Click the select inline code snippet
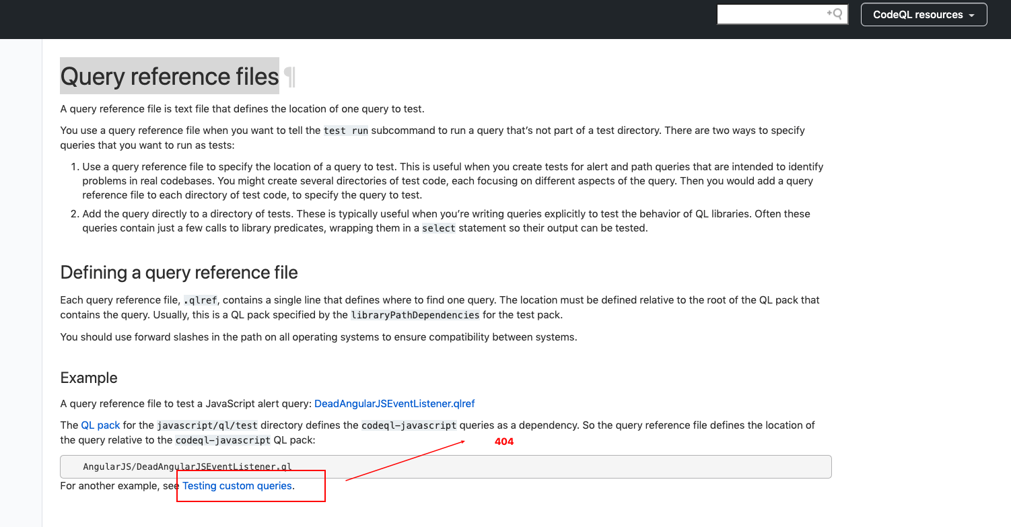The width and height of the screenshot is (1011, 527). click(439, 228)
